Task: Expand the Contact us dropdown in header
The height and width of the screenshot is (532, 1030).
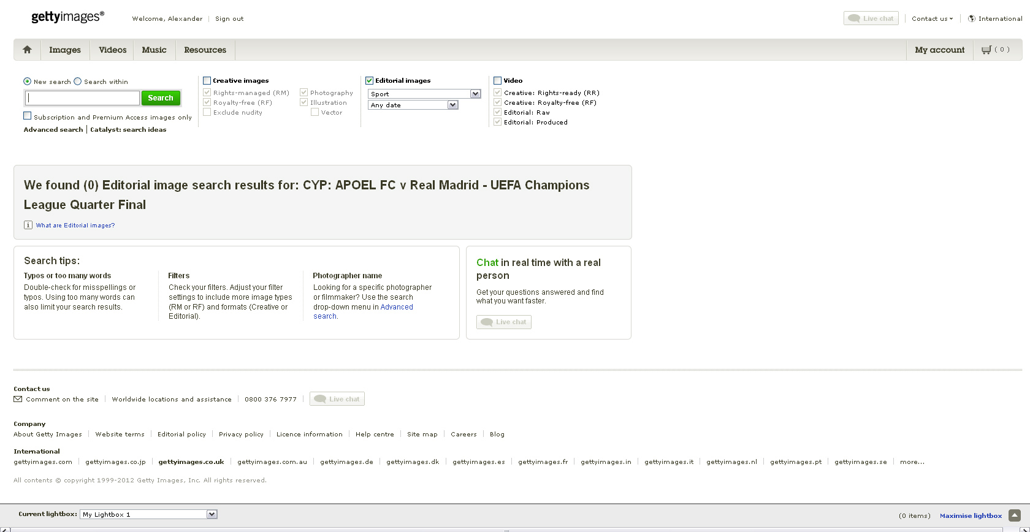Action: click(x=932, y=18)
